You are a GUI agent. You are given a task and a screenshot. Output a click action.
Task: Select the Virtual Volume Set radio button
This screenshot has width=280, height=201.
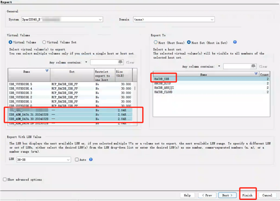pyautogui.click(x=44, y=42)
